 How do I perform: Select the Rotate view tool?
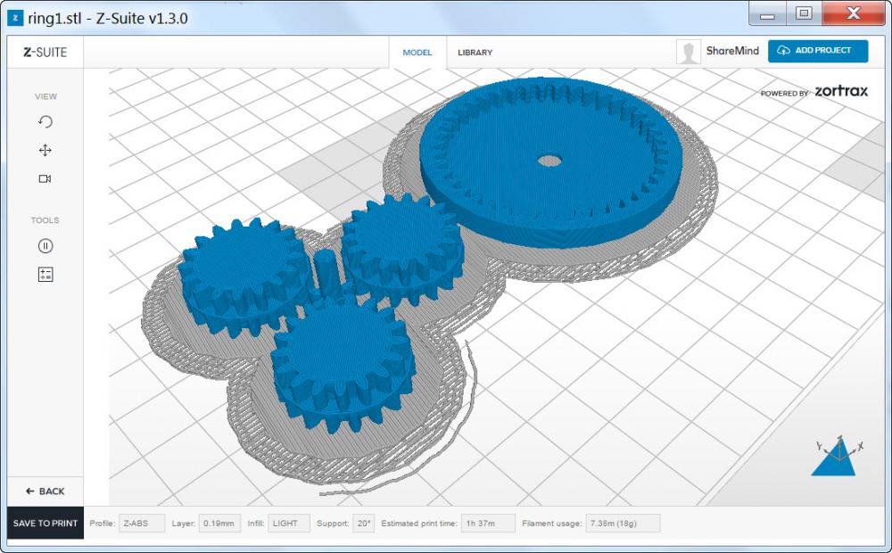click(x=45, y=122)
